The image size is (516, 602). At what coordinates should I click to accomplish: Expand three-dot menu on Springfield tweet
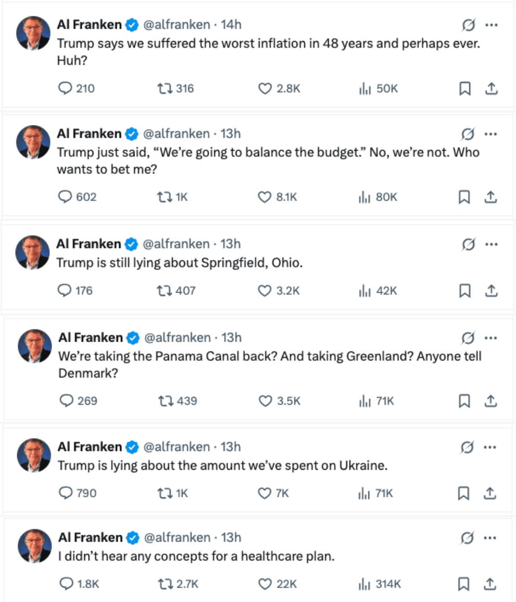point(491,244)
